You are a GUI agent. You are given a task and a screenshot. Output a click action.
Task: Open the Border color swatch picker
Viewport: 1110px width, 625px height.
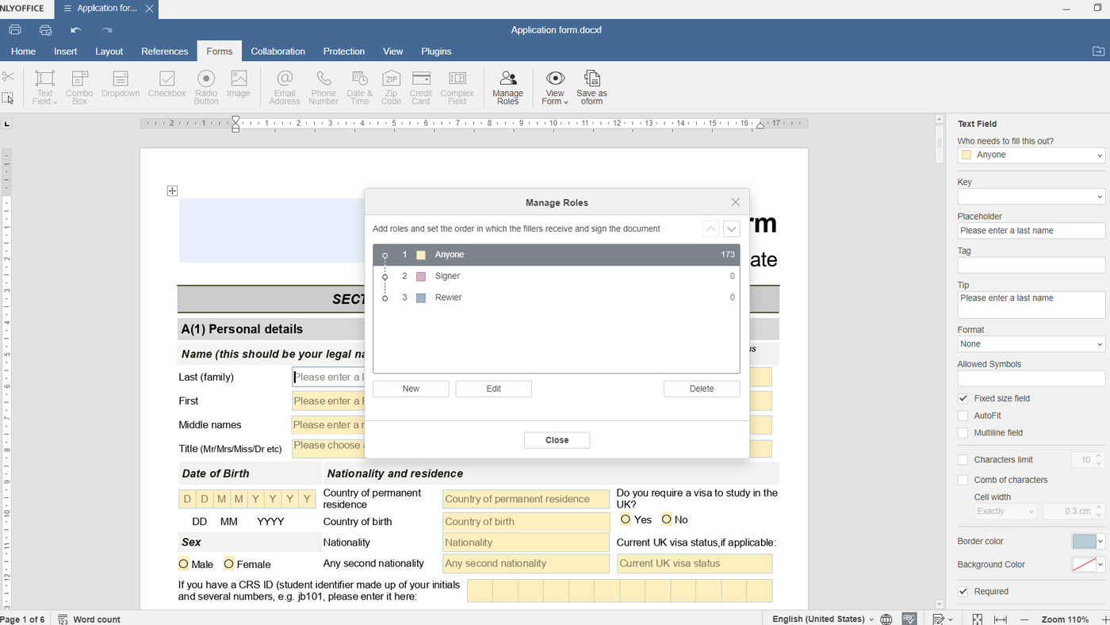point(1086,541)
